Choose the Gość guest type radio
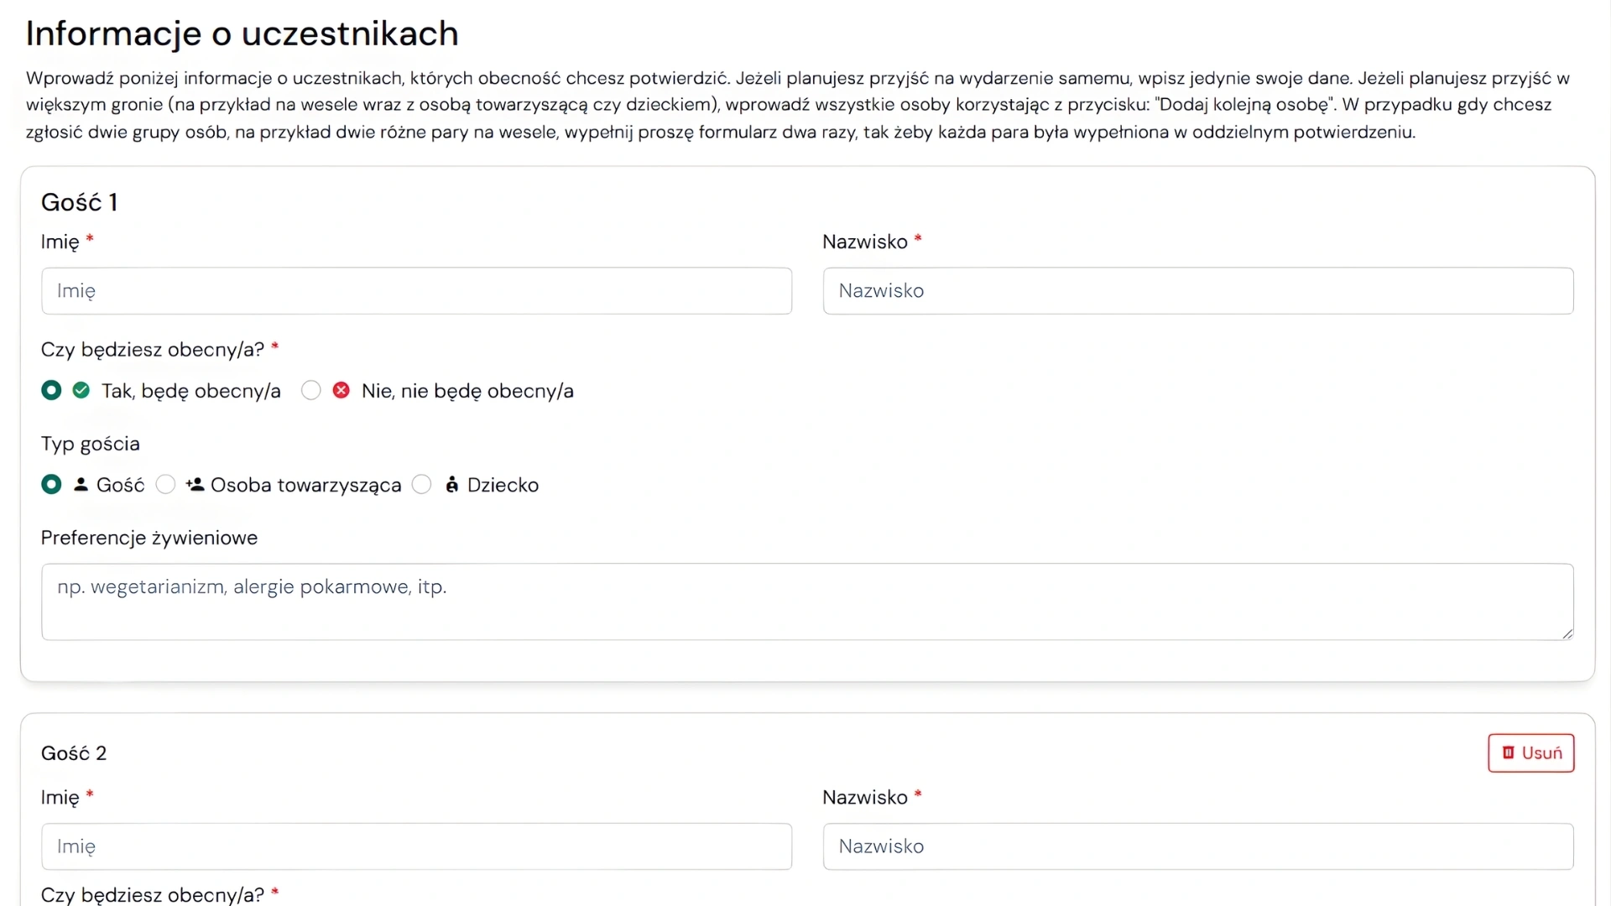The height and width of the screenshot is (906, 1611). [51, 485]
